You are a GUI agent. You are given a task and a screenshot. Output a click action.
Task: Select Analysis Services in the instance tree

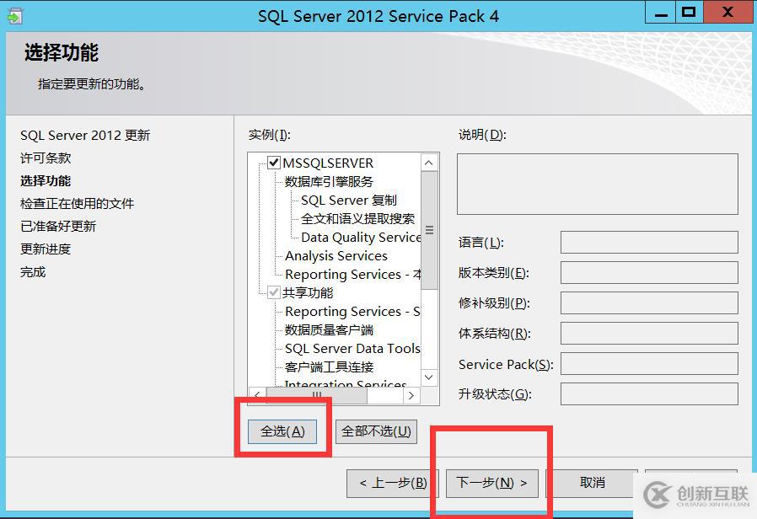tap(336, 255)
